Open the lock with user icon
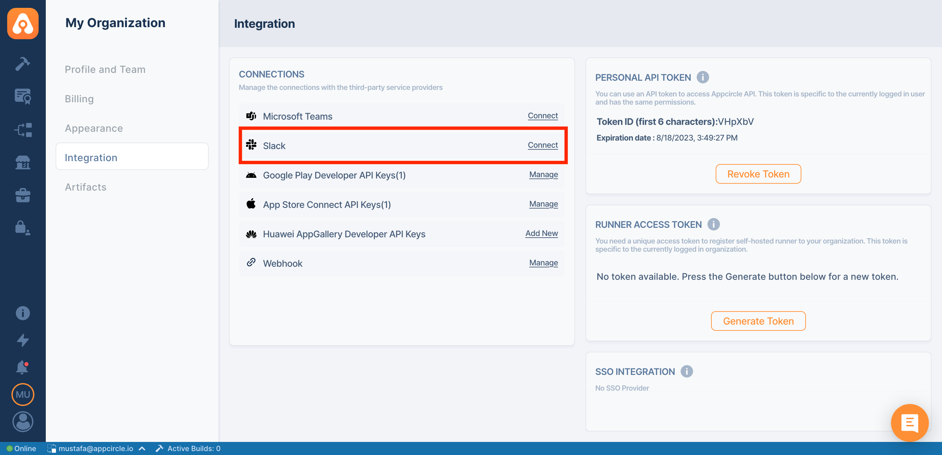The height and width of the screenshot is (455, 942). point(23,228)
